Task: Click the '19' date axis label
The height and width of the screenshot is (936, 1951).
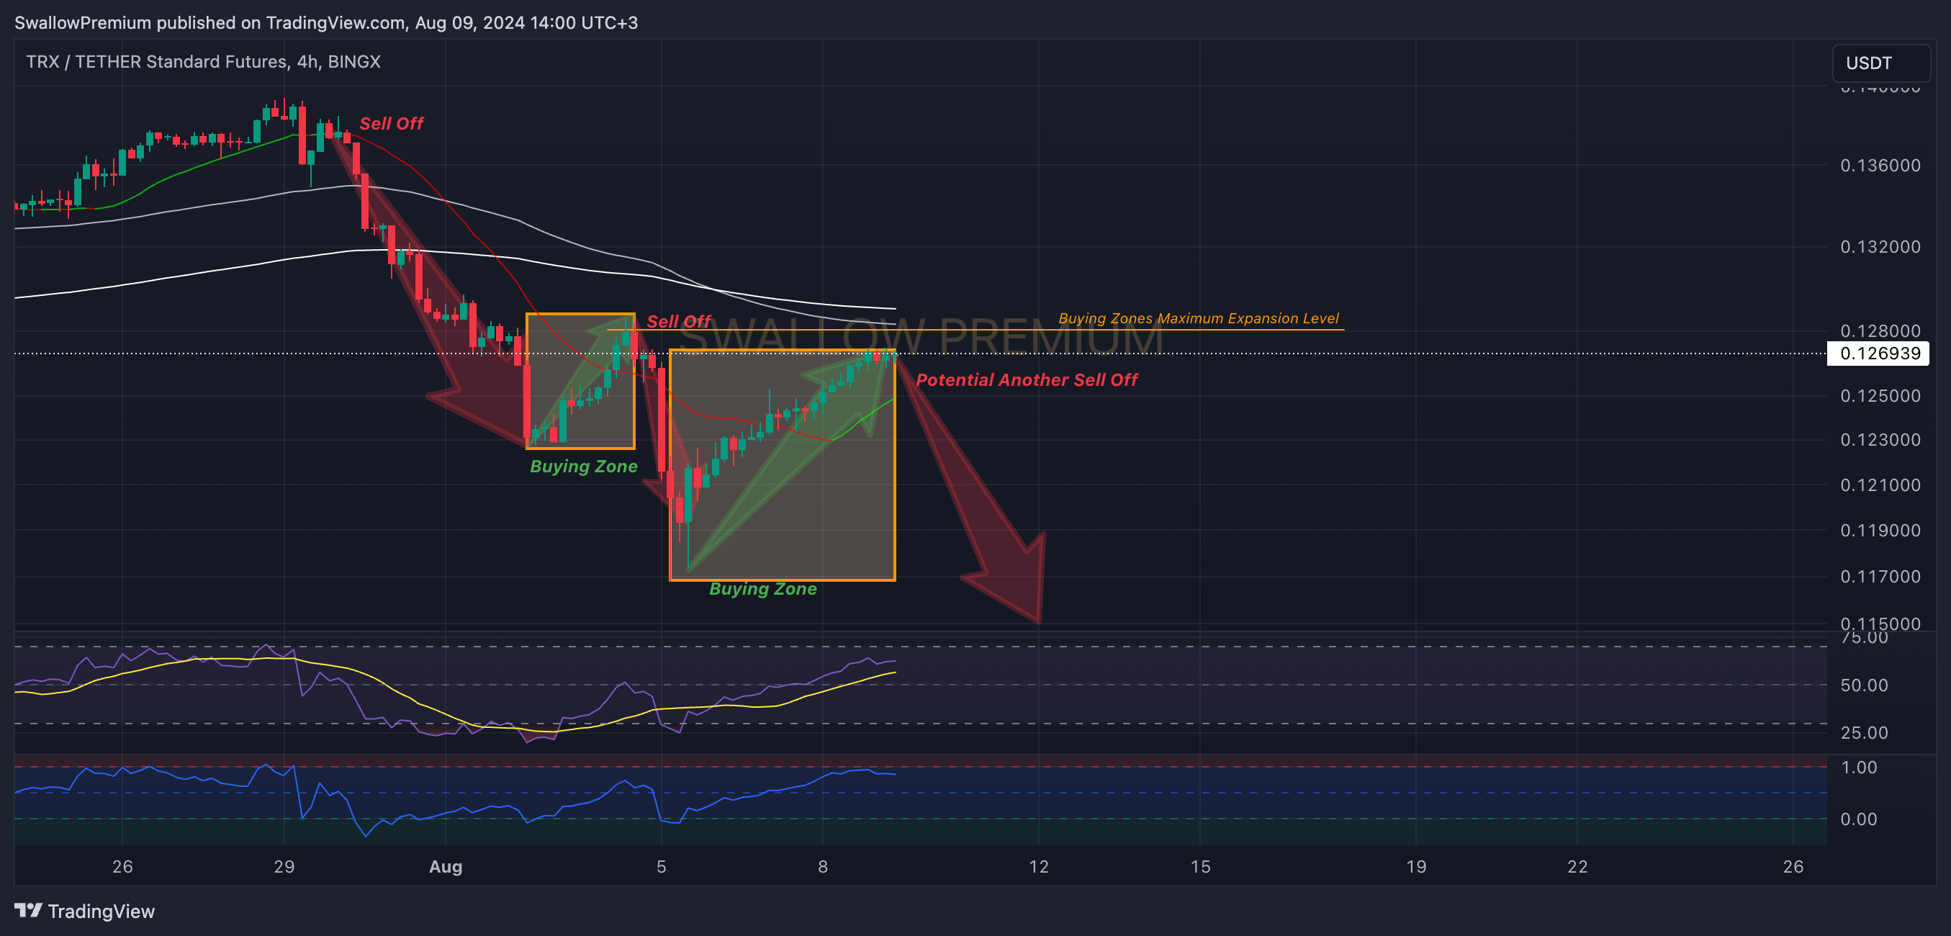Action: coord(1415,867)
